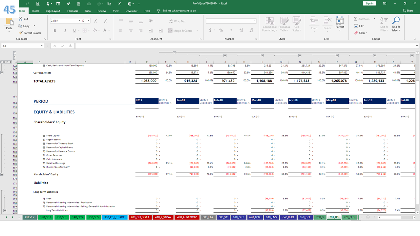Open Format as Table menu
This screenshot has width=420, height=236.
[284, 24]
